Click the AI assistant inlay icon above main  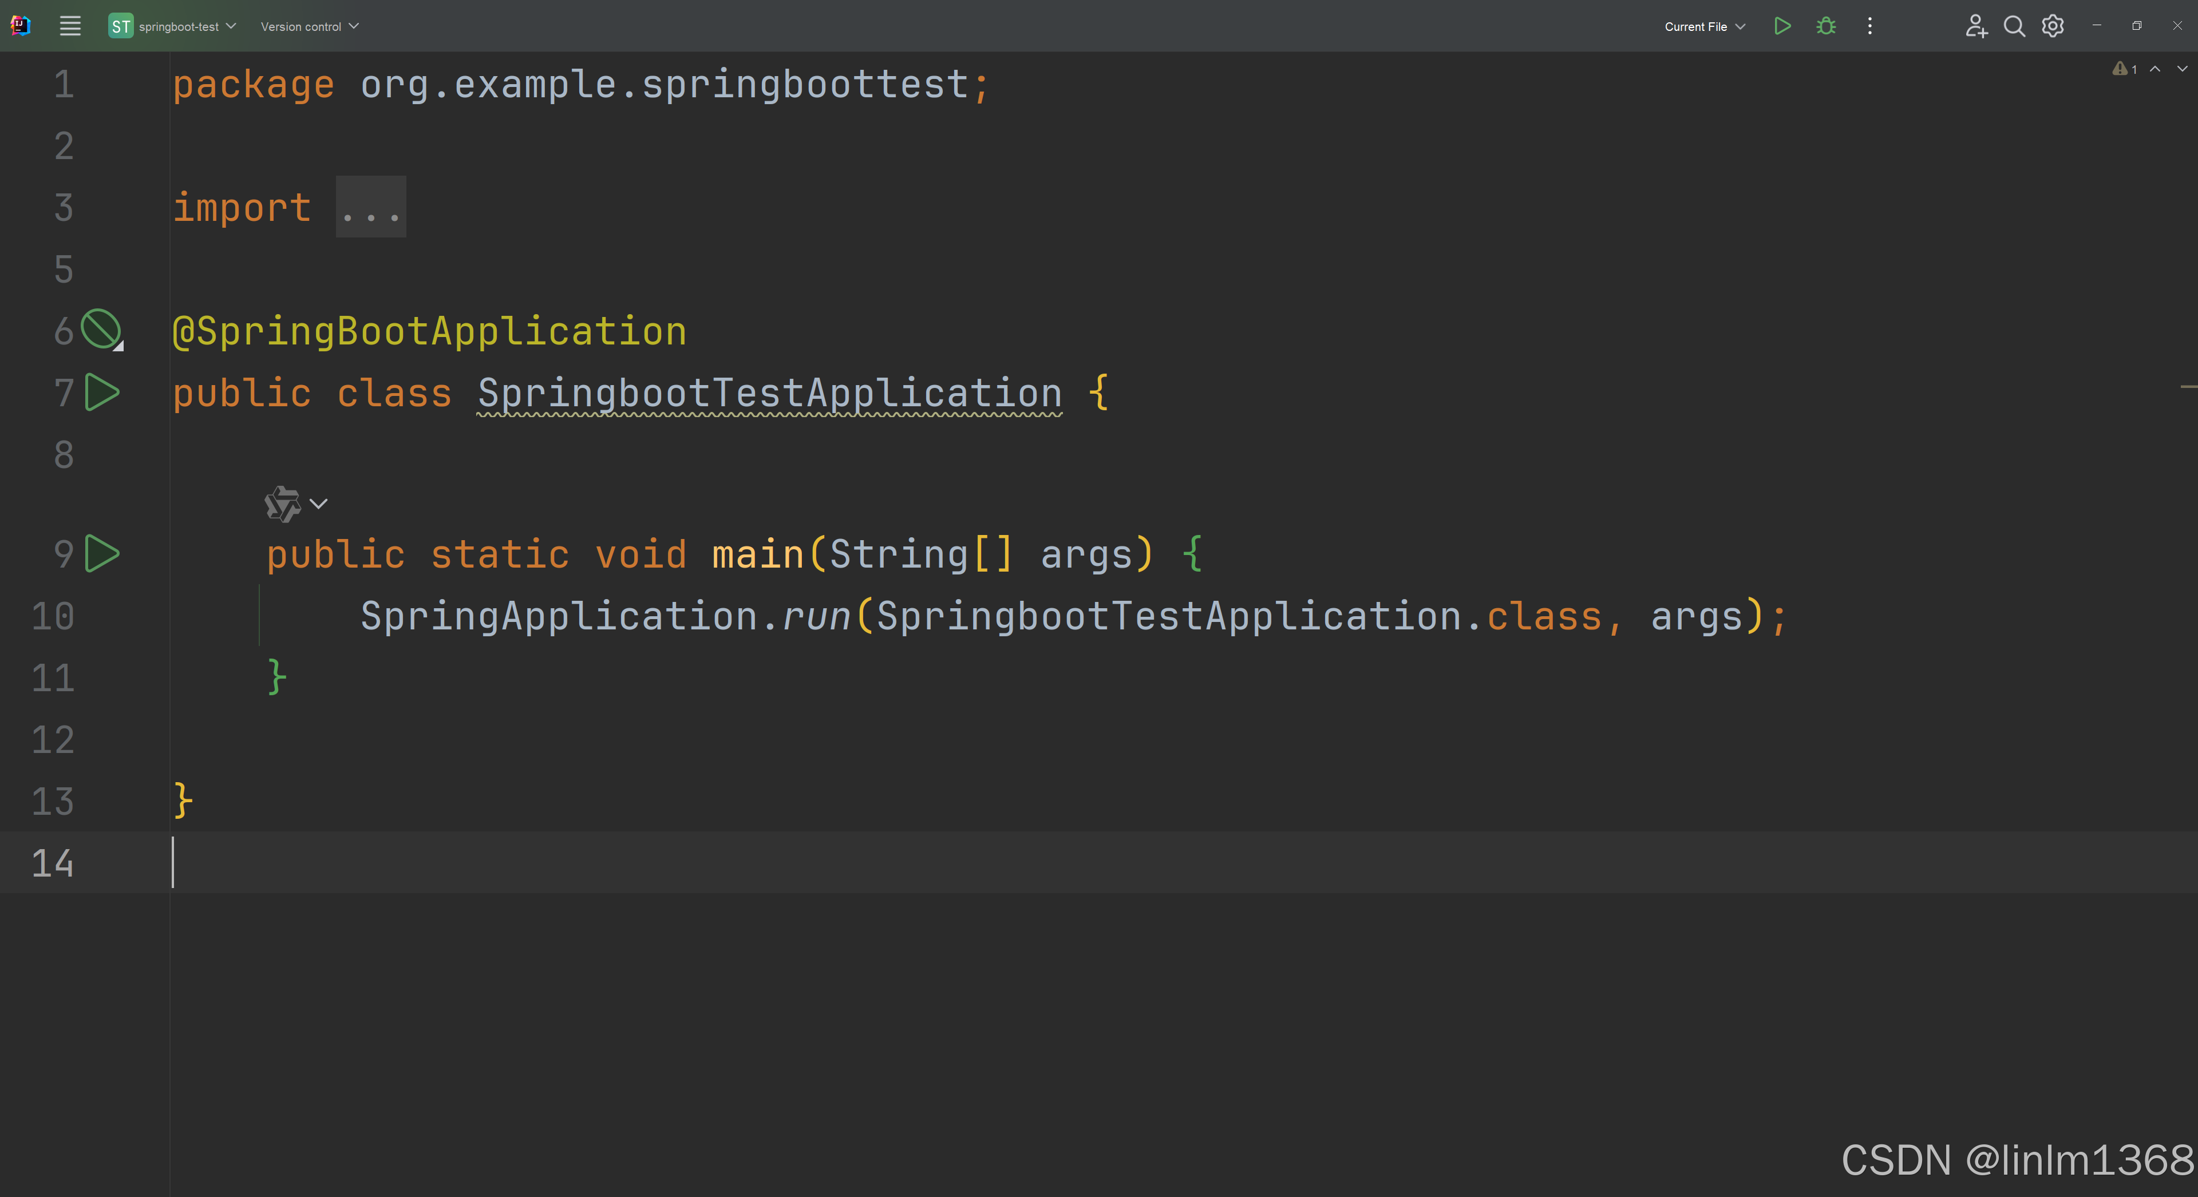pyautogui.click(x=282, y=504)
